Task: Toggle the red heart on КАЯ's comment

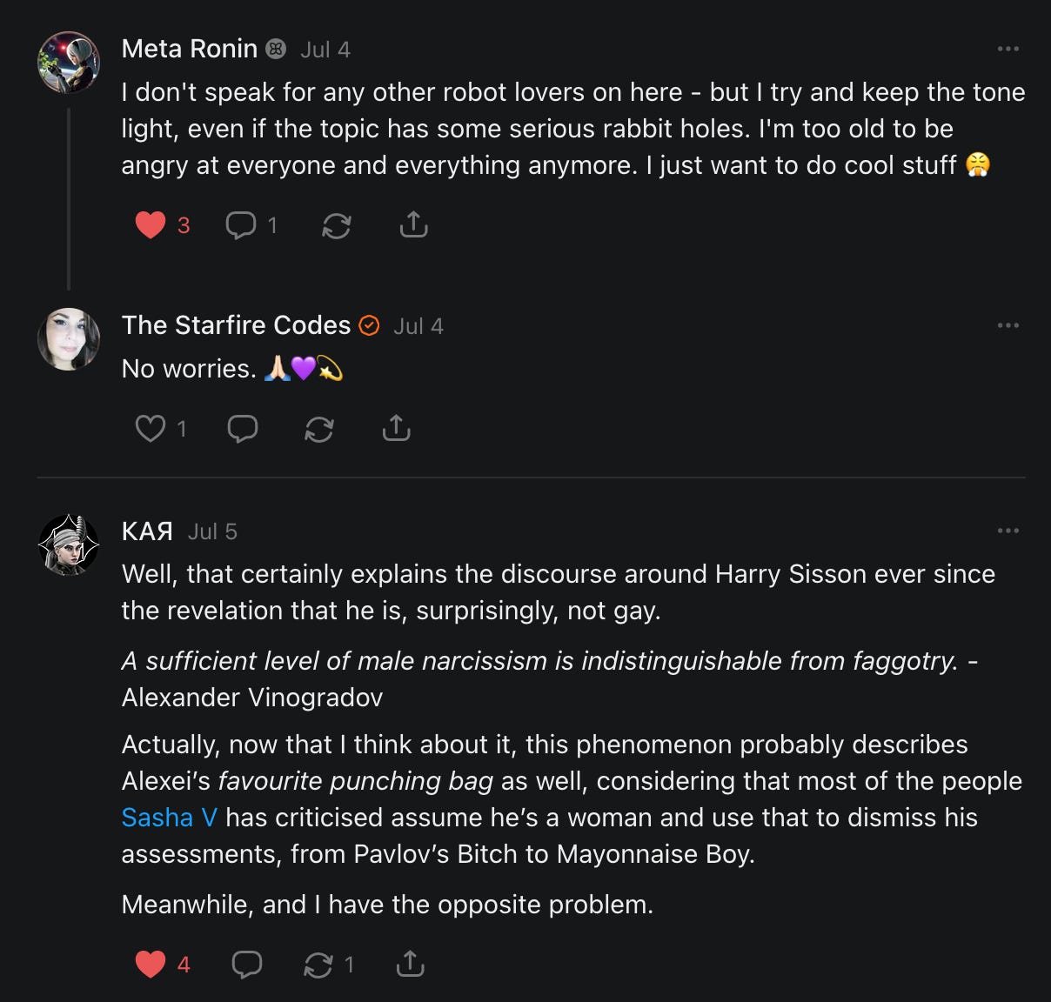Action: pos(151,964)
